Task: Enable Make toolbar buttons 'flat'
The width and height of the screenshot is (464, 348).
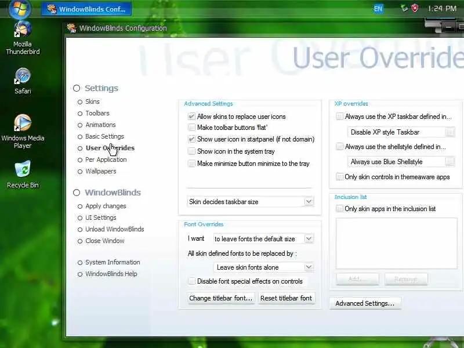Action: (192, 128)
